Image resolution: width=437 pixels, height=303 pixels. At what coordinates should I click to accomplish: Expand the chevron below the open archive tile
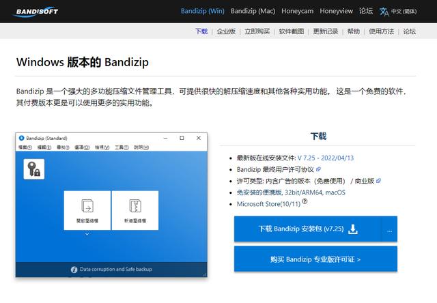87,234
